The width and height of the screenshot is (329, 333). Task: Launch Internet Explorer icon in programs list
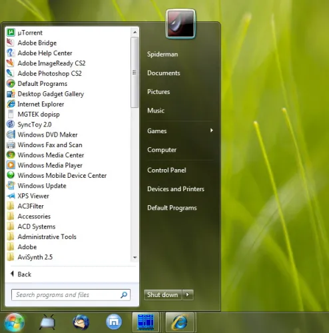11,104
